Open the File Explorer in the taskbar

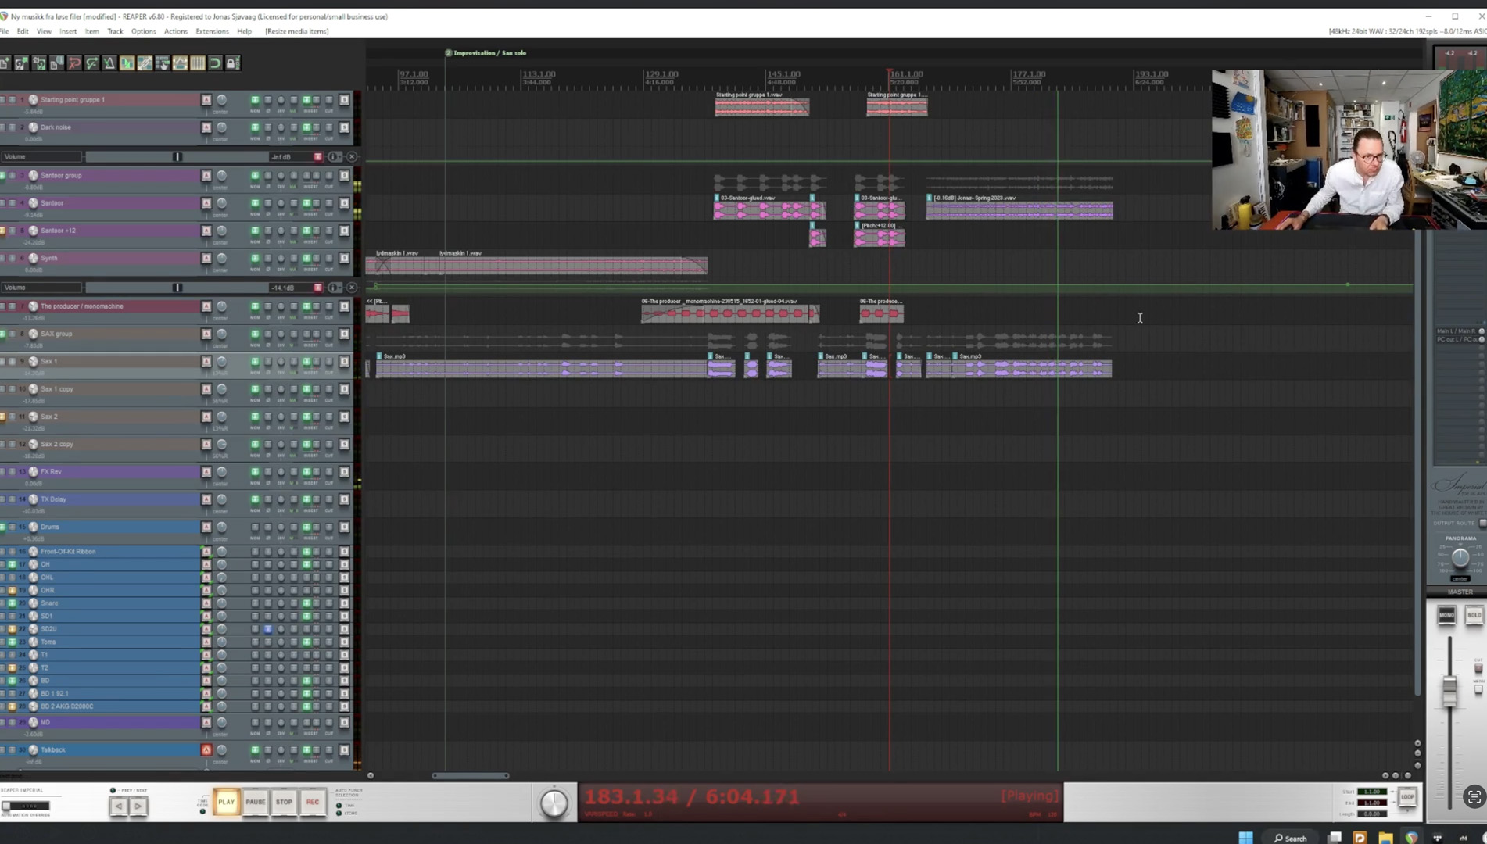1385,838
